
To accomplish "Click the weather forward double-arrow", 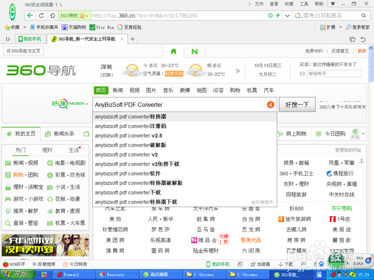I will 237,71.
